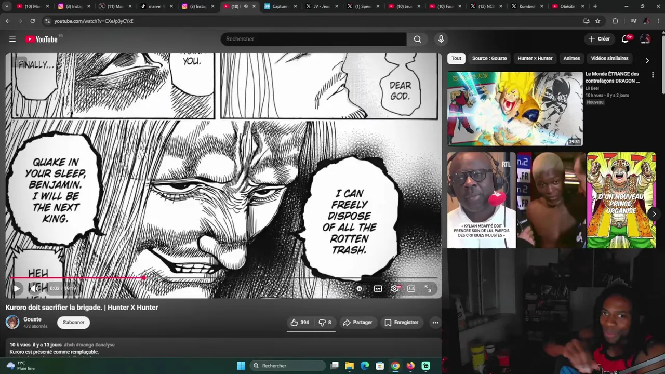
Task: Open the D'un nouveau prince short
Action: [x=621, y=200]
